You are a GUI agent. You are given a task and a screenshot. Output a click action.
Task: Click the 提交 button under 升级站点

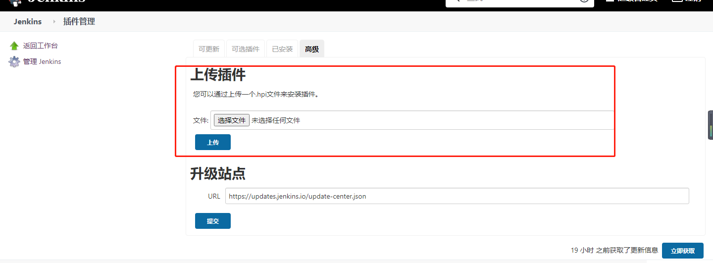(213, 221)
